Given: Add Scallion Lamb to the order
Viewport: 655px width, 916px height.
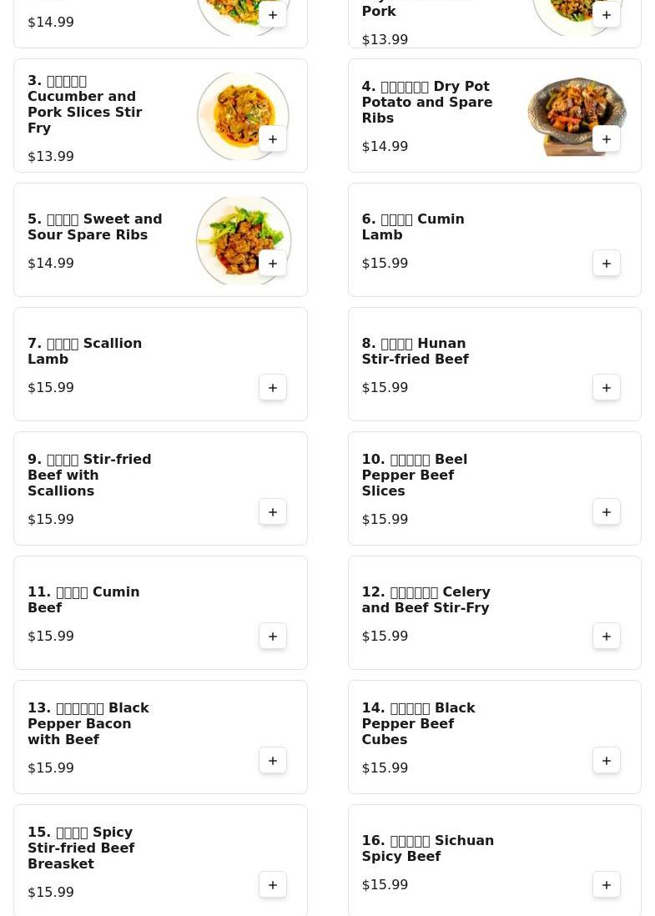Looking at the screenshot, I should (272, 388).
